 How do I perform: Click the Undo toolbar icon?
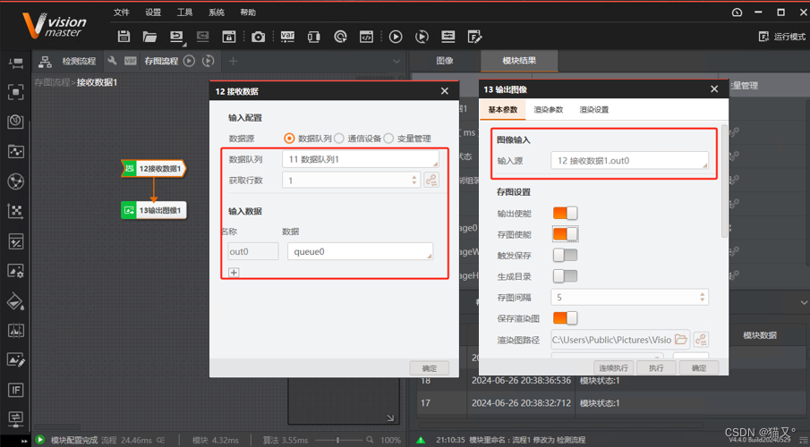(x=176, y=36)
